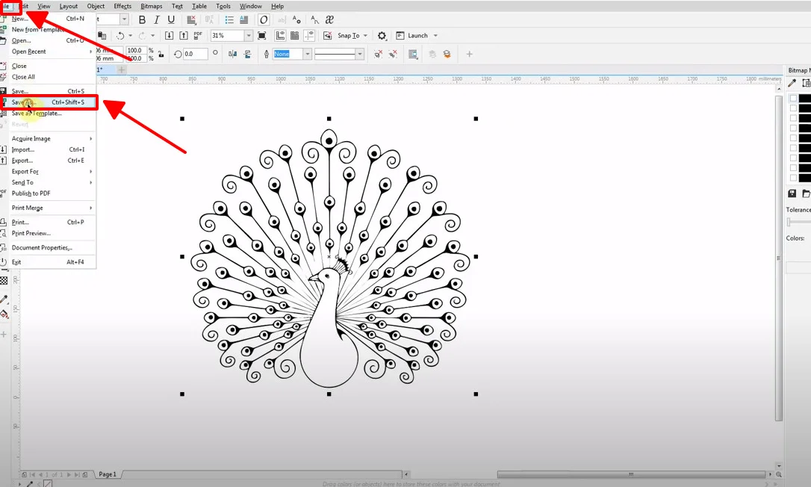Click the Import icon in standard toolbar
This screenshot has width=811, height=487.
click(169, 36)
